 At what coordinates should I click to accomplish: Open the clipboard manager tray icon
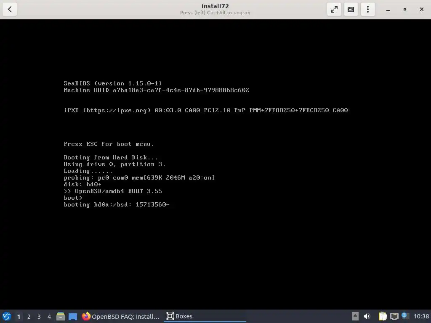(383, 316)
